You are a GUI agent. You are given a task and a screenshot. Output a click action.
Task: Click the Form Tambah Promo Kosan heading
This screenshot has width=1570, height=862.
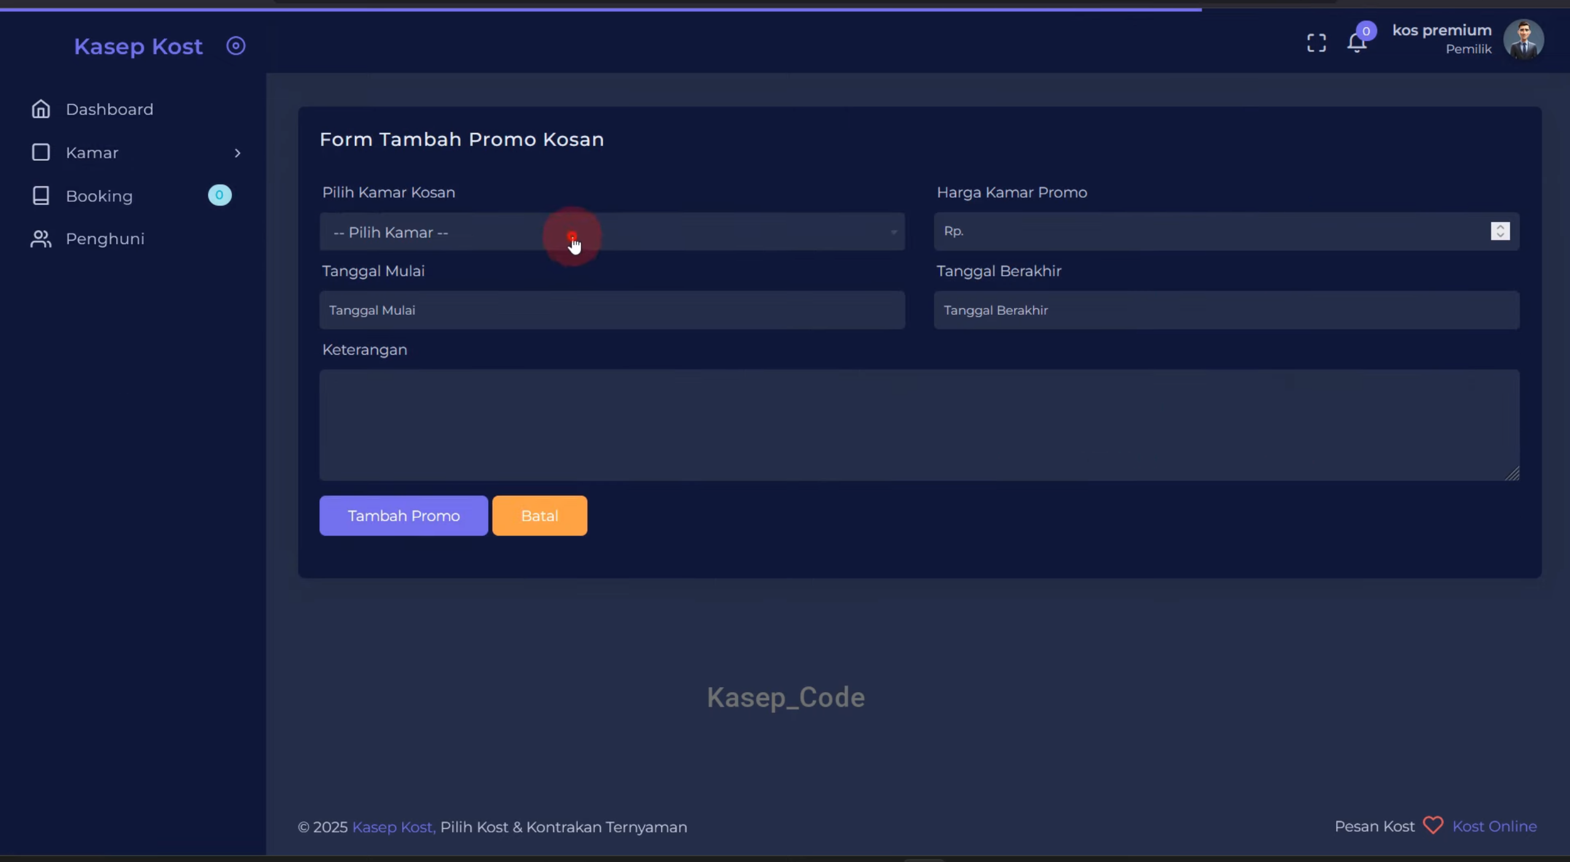[462, 139]
